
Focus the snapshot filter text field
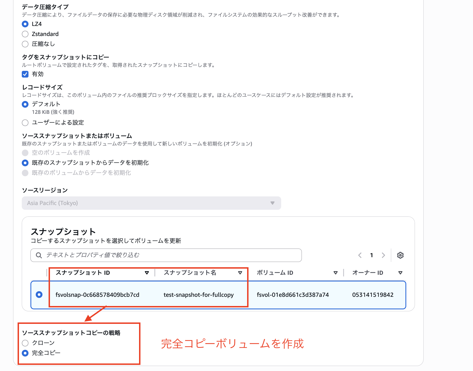click(166, 255)
